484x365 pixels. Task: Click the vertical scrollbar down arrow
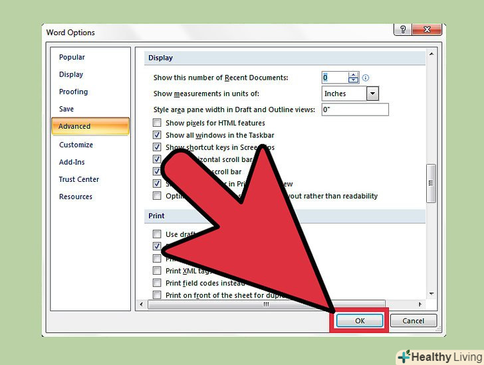coord(431,294)
